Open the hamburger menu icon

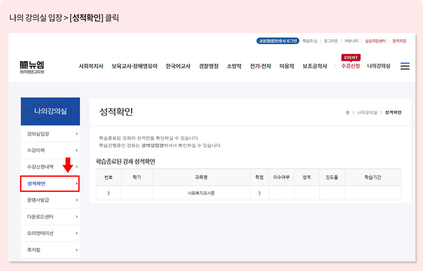[x=405, y=66]
